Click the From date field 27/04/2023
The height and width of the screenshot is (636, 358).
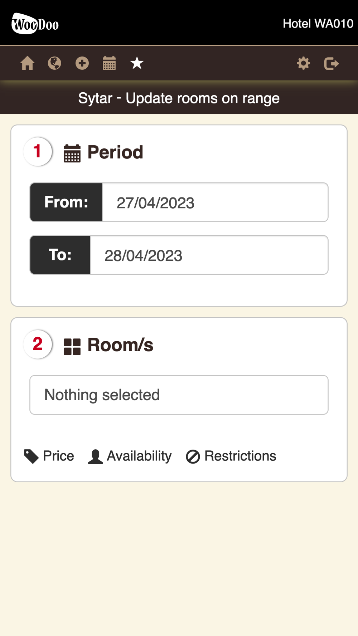coord(215,202)
